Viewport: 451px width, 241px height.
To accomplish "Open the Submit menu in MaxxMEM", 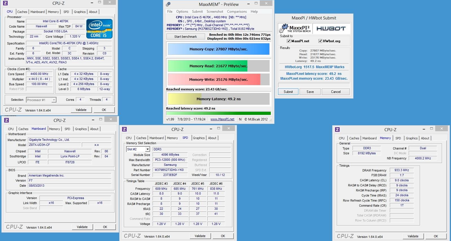I will pyautogui.click(x=197, y=12).
